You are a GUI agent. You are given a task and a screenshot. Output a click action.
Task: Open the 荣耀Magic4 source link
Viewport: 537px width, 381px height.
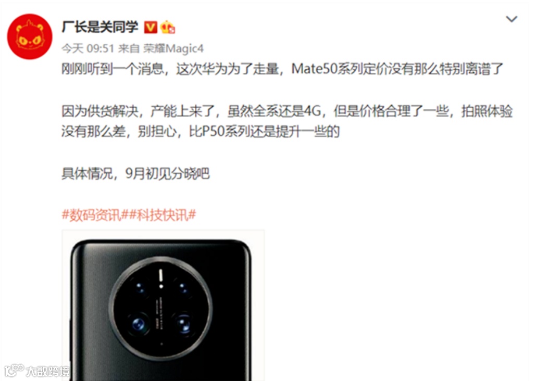tap(173, 48)
